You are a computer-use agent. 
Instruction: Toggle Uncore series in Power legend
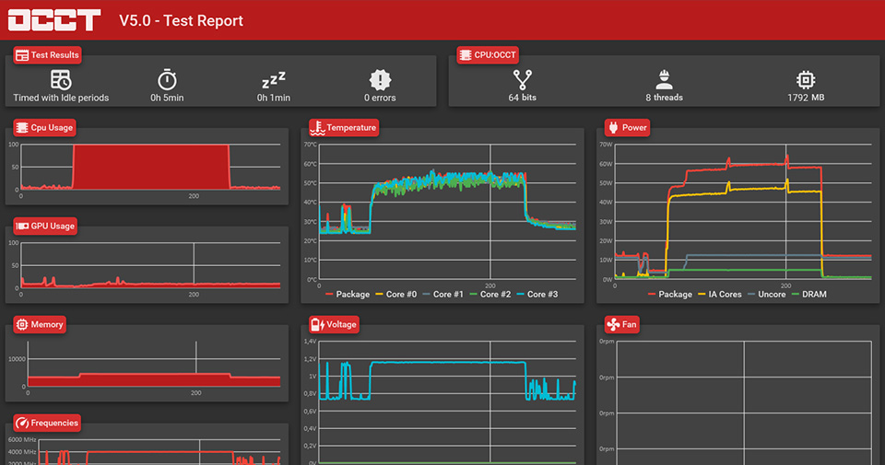click(x=766, y=295)
